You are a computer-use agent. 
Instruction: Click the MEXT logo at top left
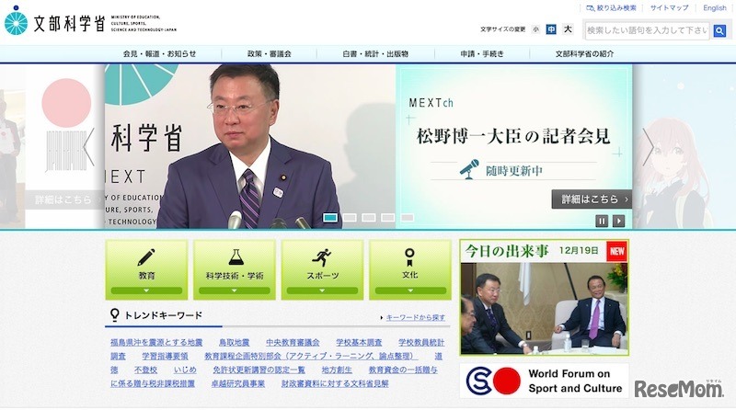pyautogui.click(x=90, y=21)
